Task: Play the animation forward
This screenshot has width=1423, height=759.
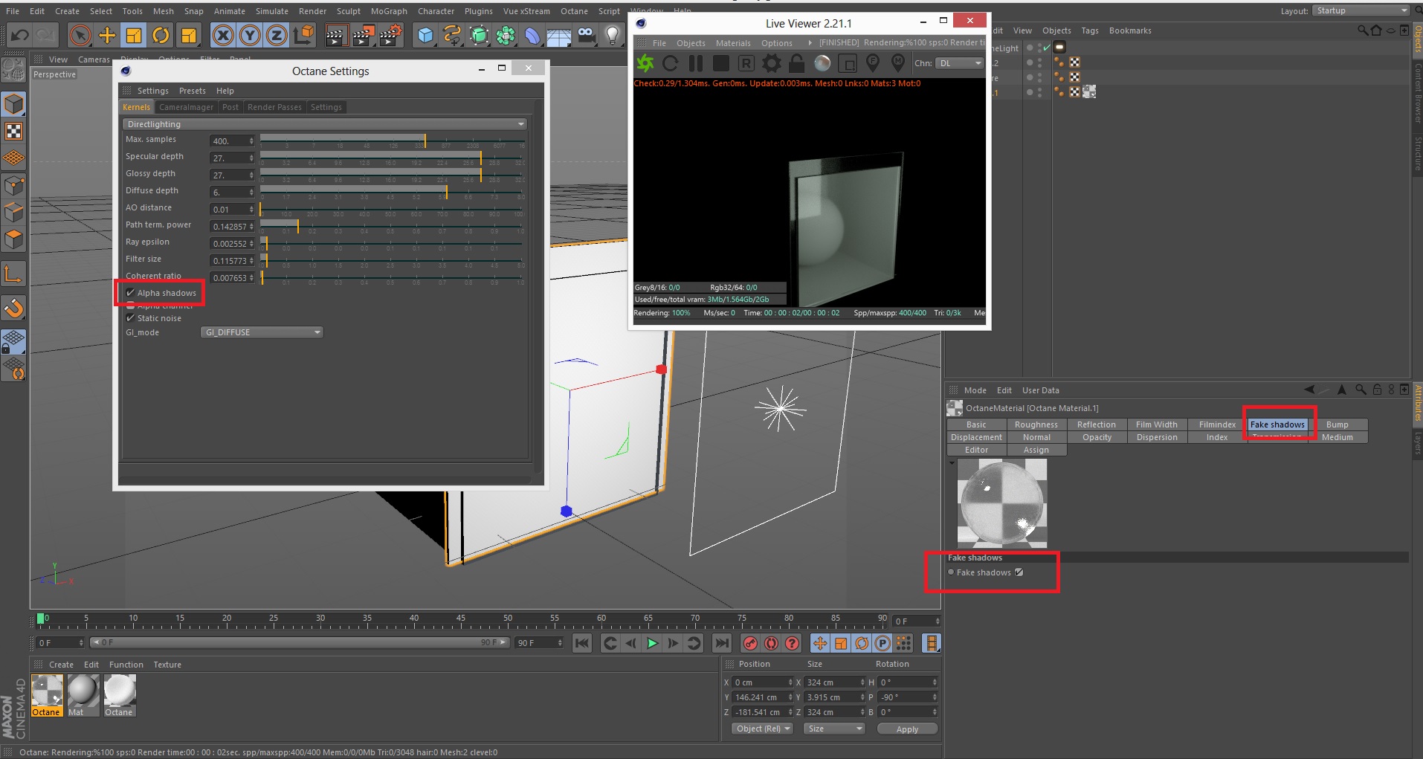Action: [x=652, y=643]
